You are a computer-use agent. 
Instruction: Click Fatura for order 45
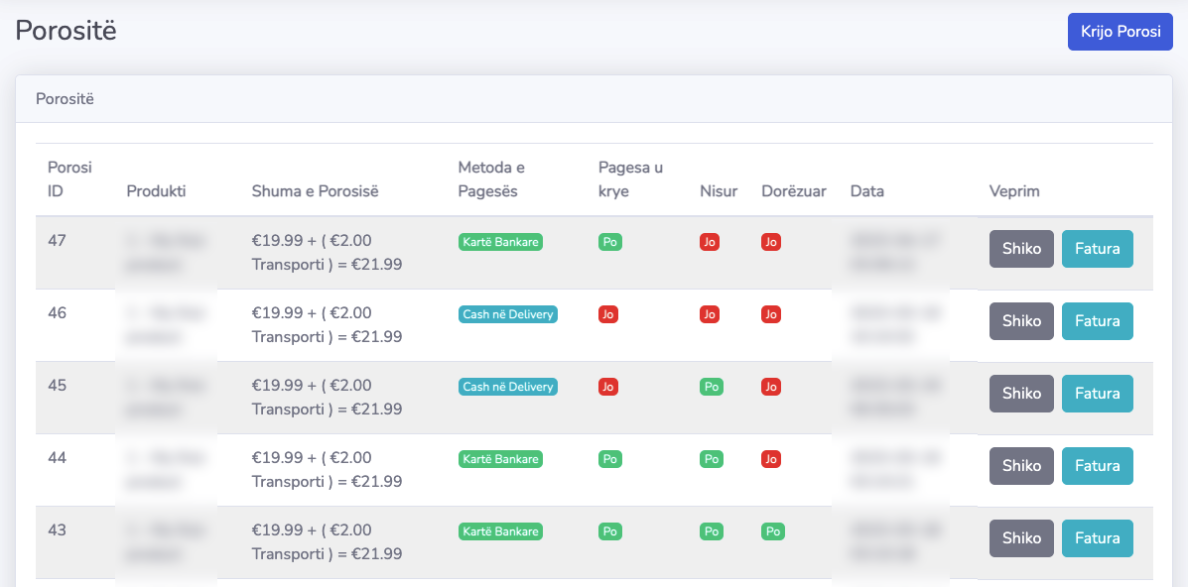[1097, 394]
